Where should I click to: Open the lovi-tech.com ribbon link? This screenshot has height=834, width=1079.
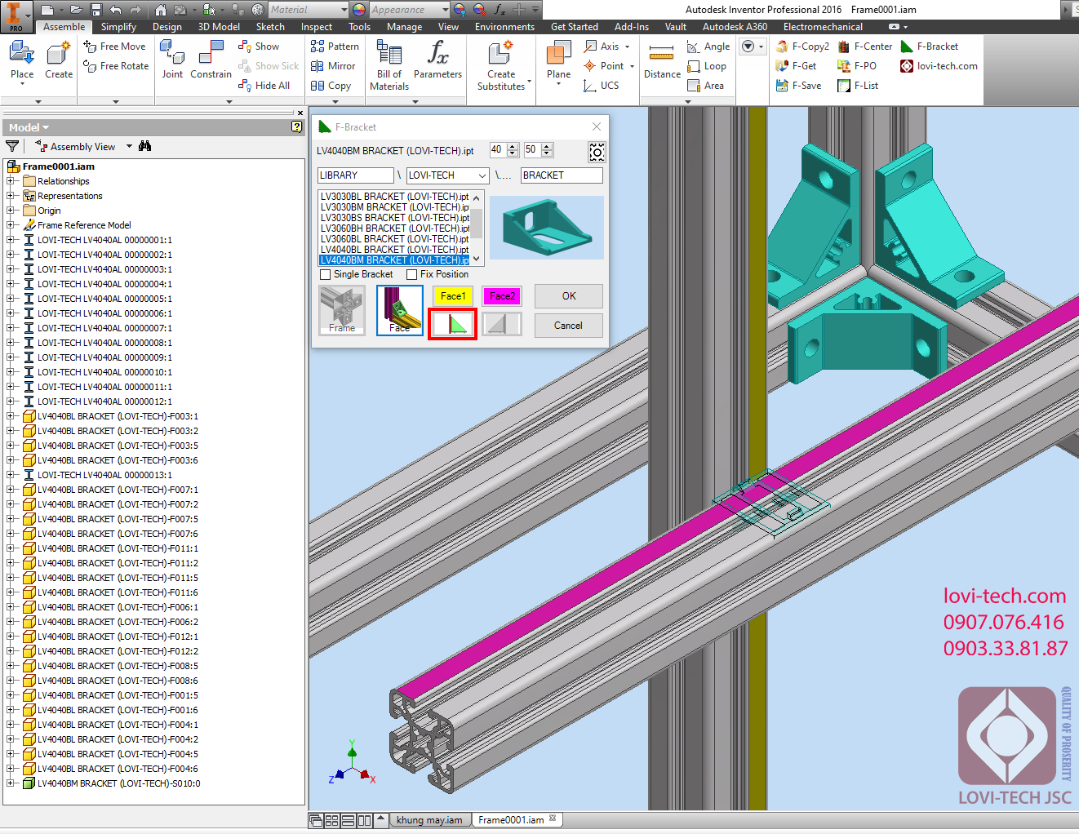[x=939, y=66]
